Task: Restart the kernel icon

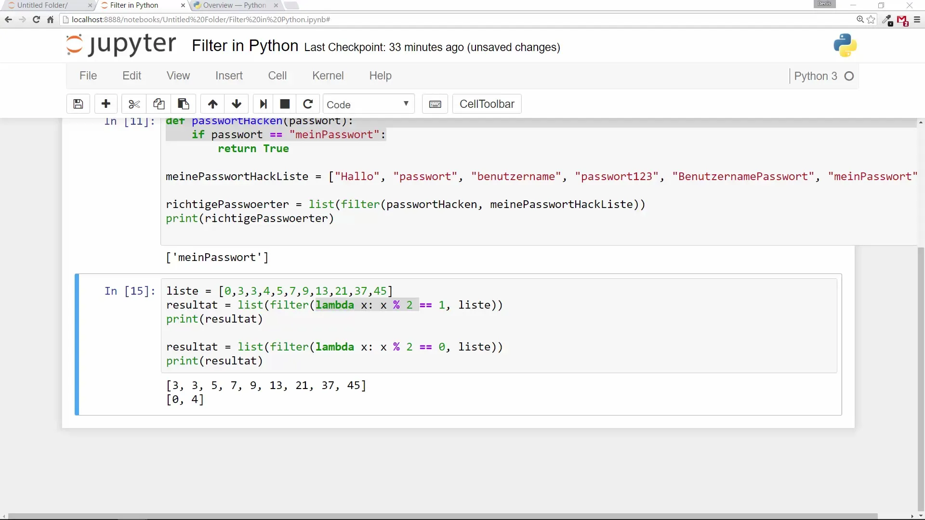Action: click(x=308, y=104)
